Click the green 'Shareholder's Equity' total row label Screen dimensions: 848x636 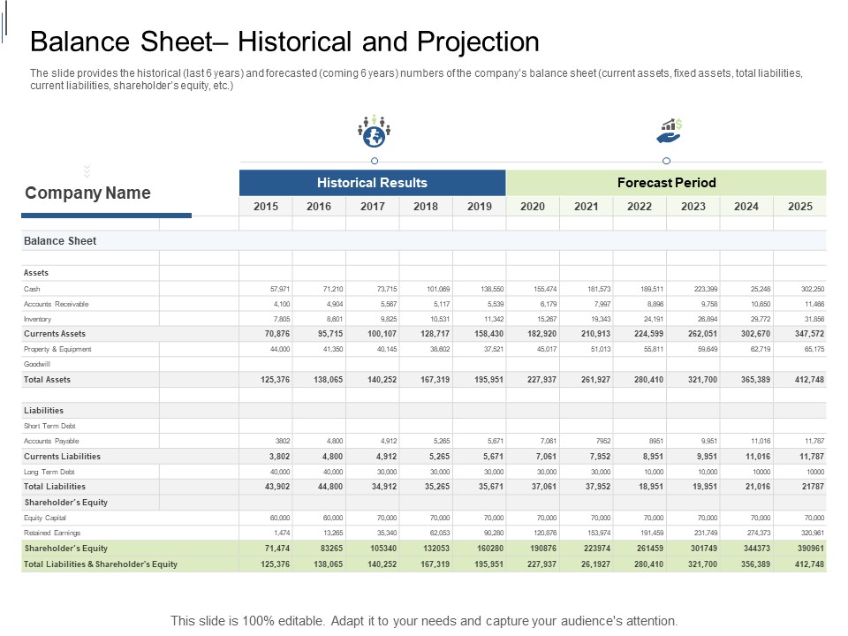[66, 549]
